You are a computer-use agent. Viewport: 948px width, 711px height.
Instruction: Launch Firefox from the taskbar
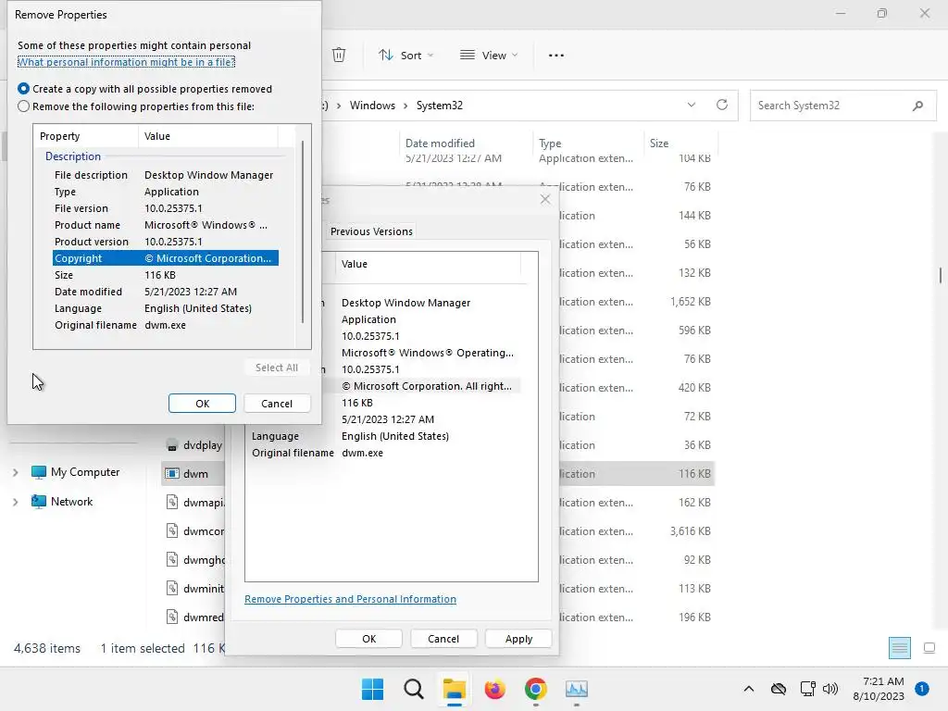click(x=494, y=689)
